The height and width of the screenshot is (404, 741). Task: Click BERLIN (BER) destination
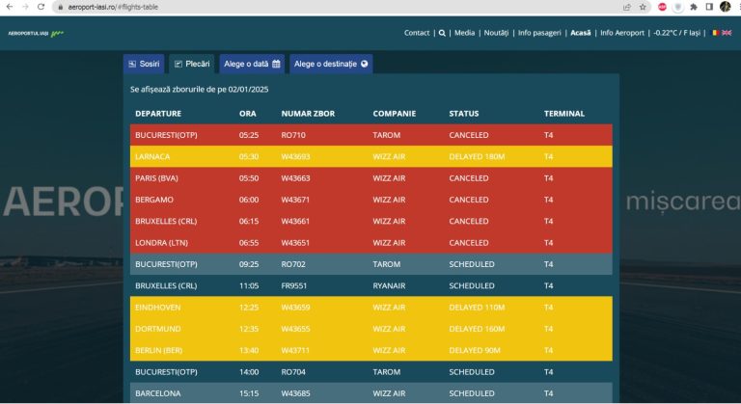pyautogui.click(x=159, y=351)
